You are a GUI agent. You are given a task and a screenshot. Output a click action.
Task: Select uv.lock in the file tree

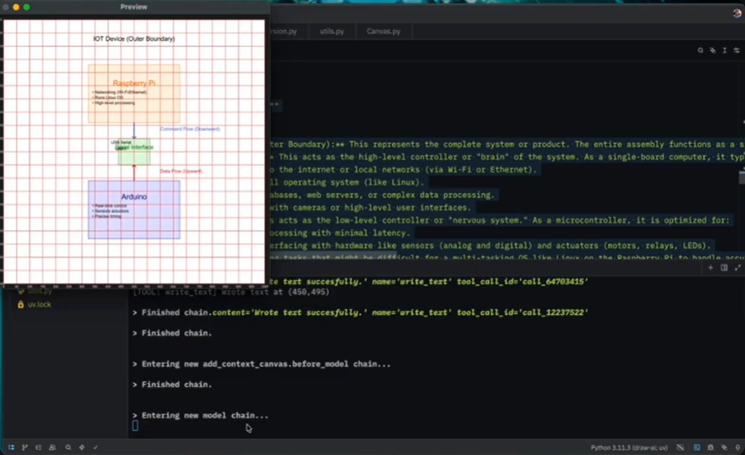click(39, 304)
